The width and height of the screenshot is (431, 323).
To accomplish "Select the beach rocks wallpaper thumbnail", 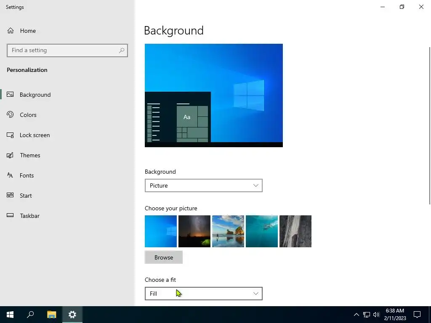I will click(228, 231).
